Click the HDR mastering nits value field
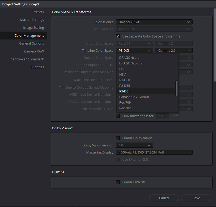The image size is (216, 207). pyautogui.click(x=163, y=116)
